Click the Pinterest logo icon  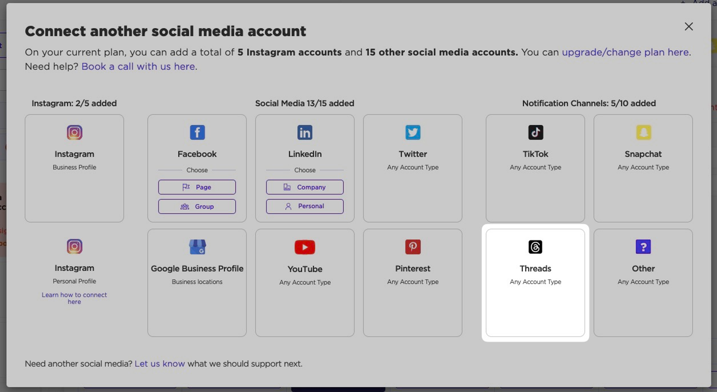tap(413, 247)
